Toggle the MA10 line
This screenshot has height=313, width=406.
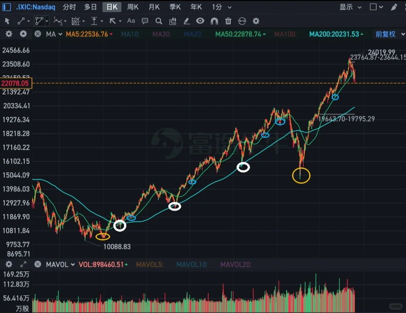(130, 34)
